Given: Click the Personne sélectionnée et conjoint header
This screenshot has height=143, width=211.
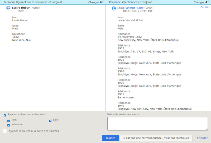Looking at the screenshot, I should pyautogui.click(x=130, y=2).
